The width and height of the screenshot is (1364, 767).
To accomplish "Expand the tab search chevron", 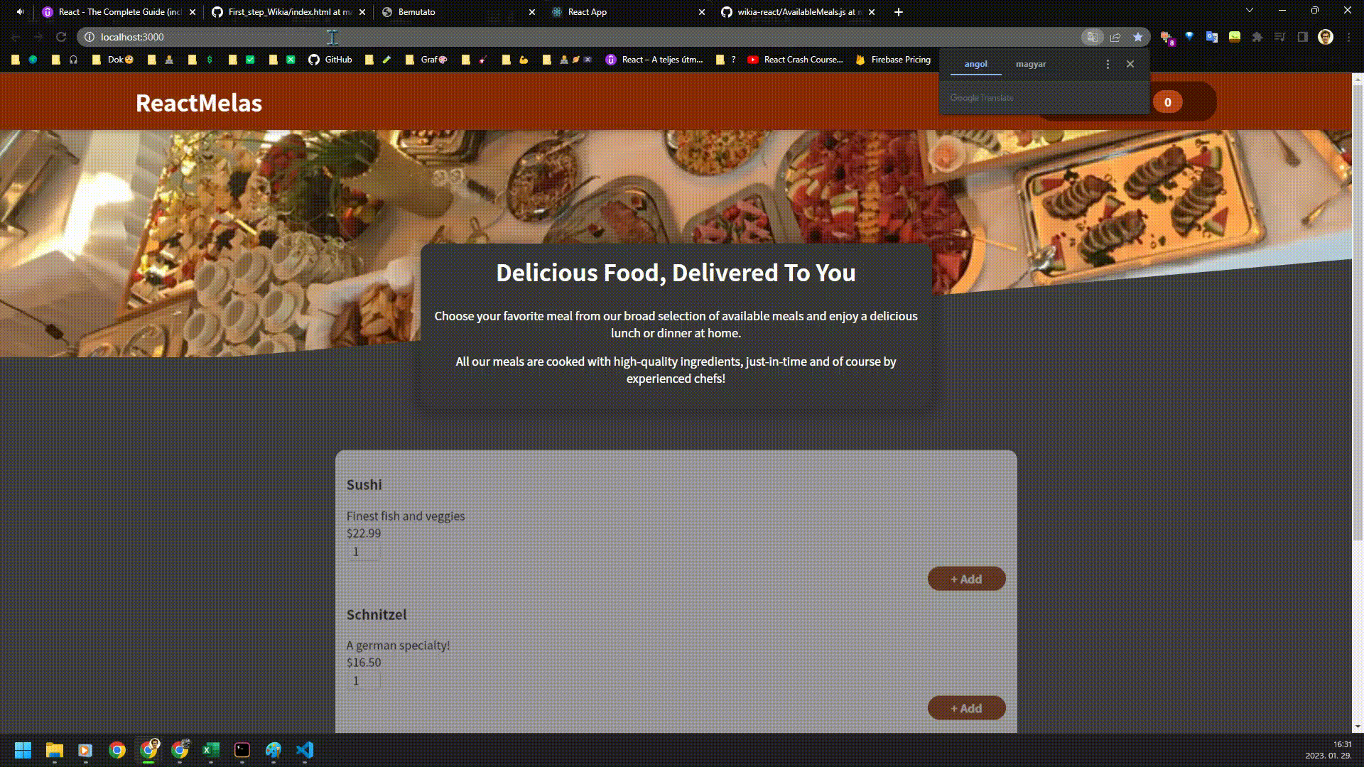I will click(1250, 11).
